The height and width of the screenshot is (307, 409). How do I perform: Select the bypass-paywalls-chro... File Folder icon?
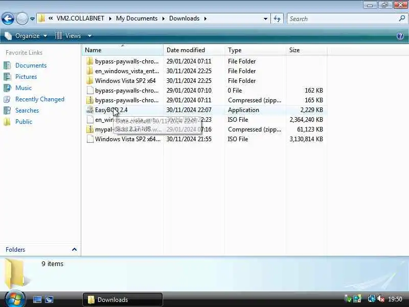point(90,61)
